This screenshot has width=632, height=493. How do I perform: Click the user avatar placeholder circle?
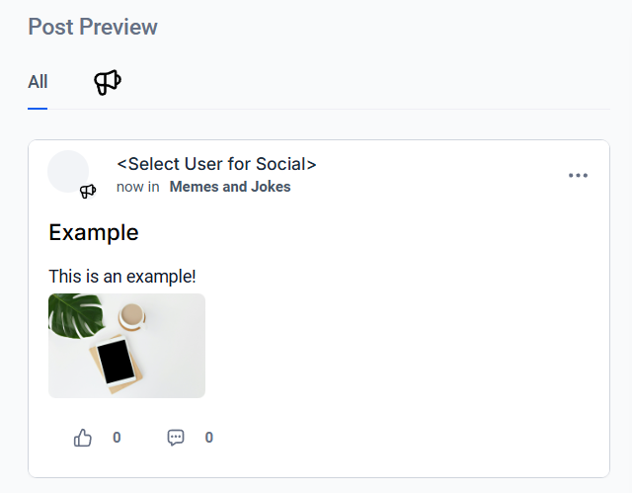(67, 171)
